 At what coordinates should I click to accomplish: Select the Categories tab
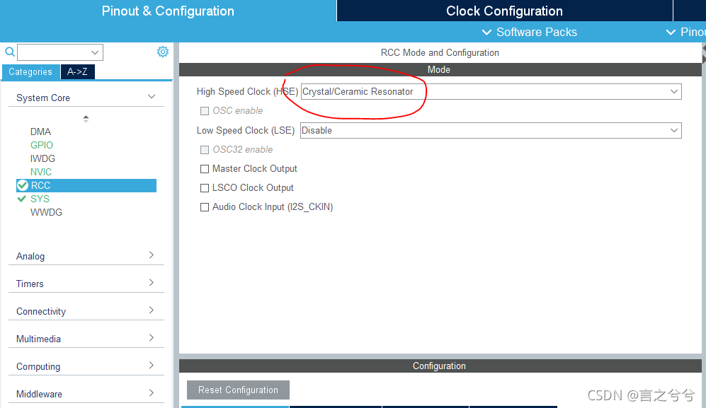tap(30, 71)
